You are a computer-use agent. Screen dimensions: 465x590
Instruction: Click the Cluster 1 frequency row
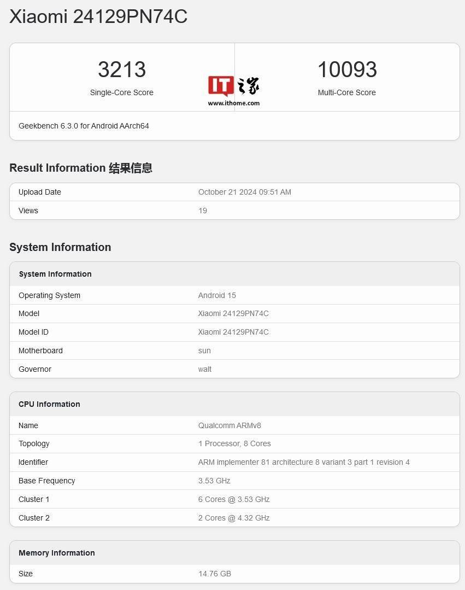coord(234,499)
